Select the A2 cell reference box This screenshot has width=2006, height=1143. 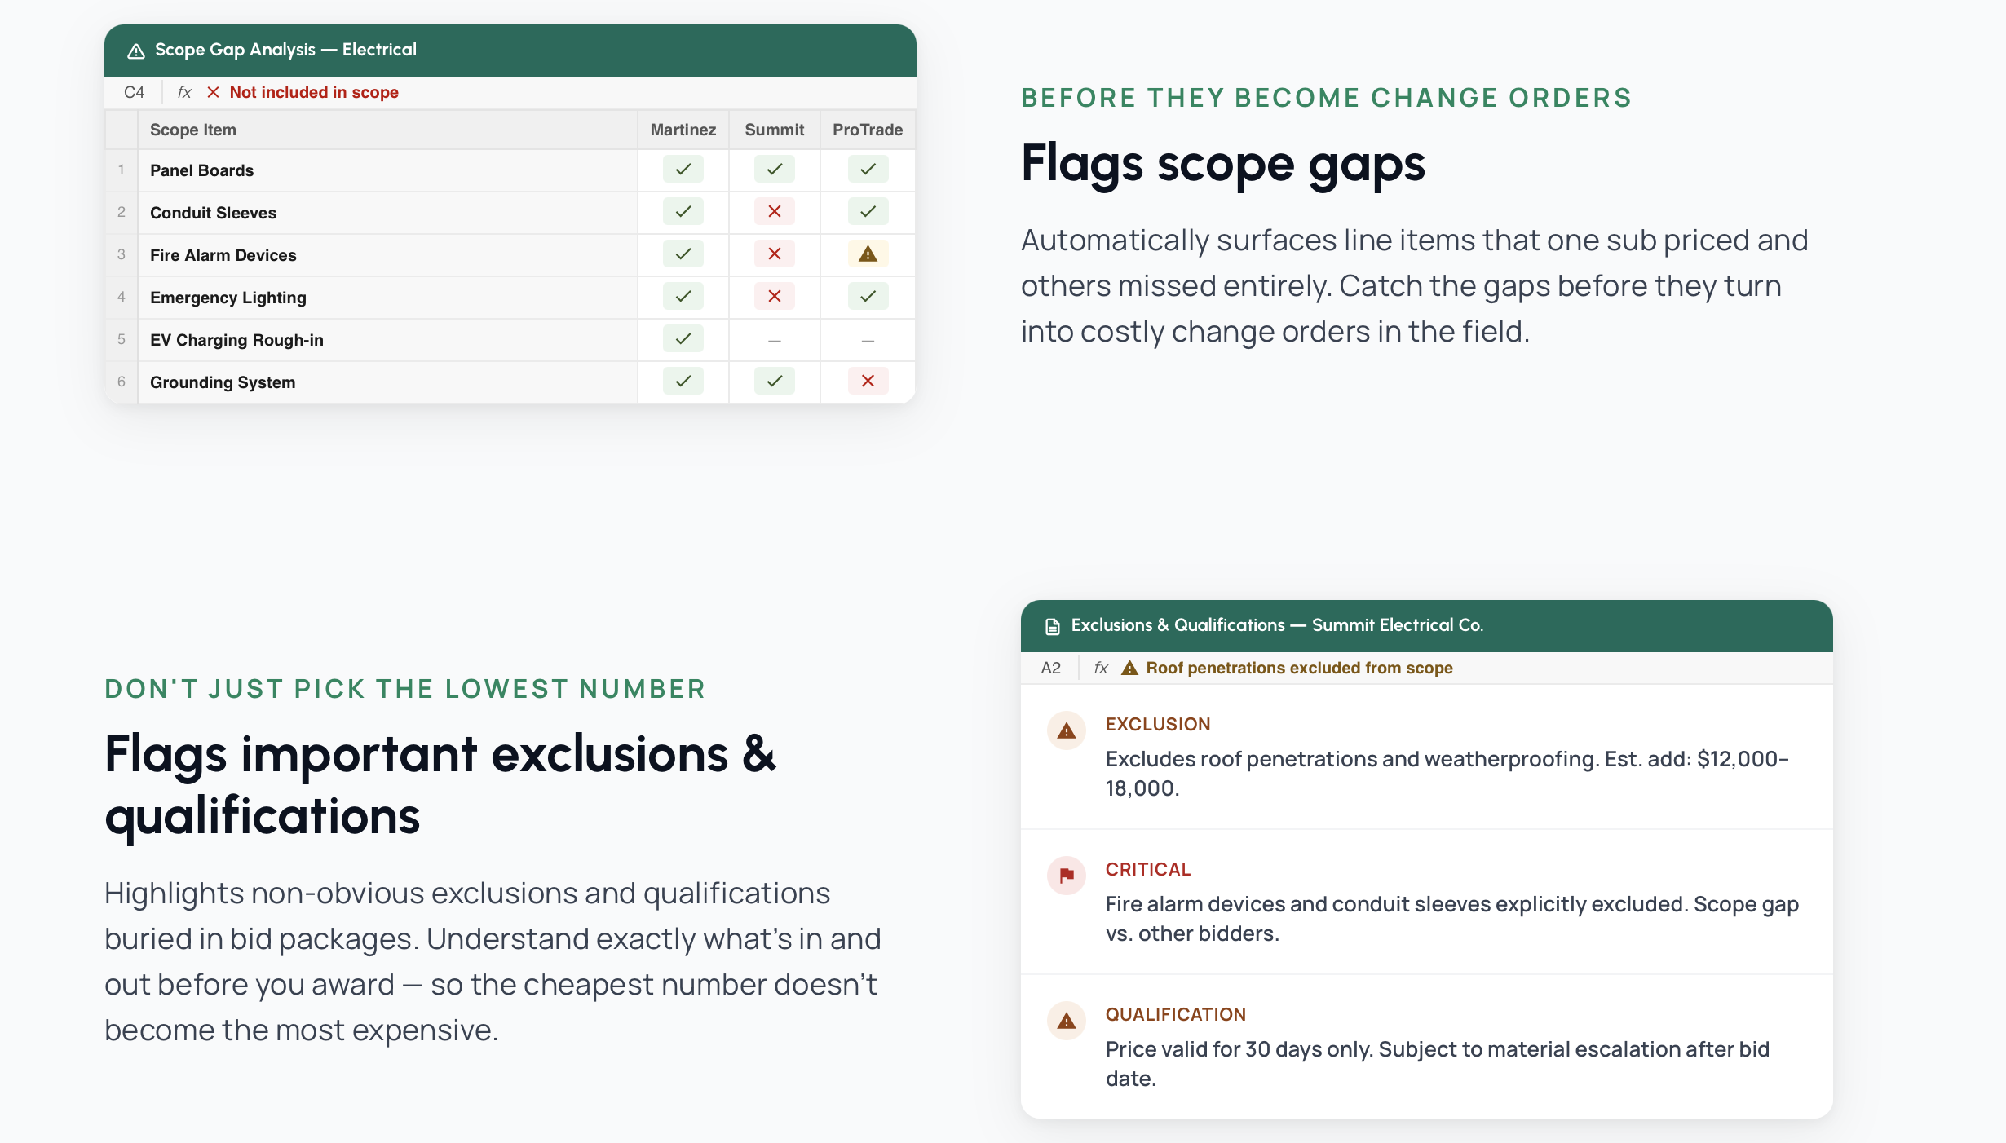pos(1051,668)
